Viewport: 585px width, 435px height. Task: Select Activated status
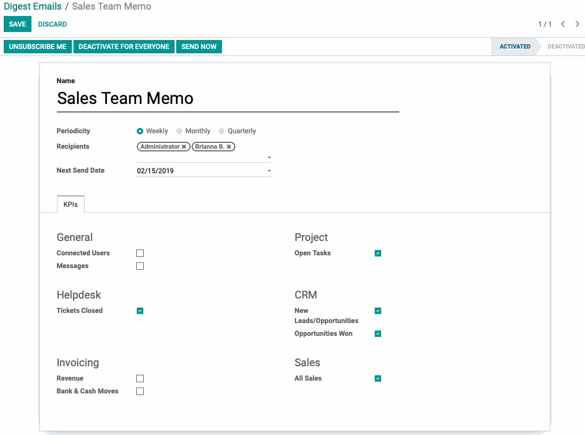point(515,47)
